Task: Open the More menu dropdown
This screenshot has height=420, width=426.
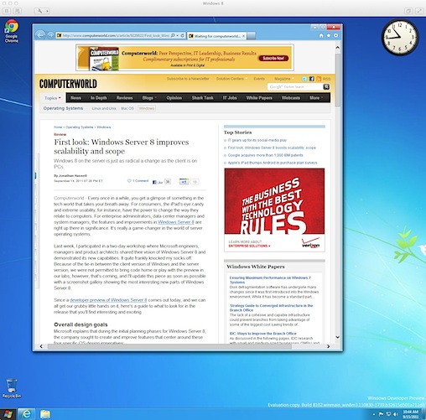Action: coord(316,98)
